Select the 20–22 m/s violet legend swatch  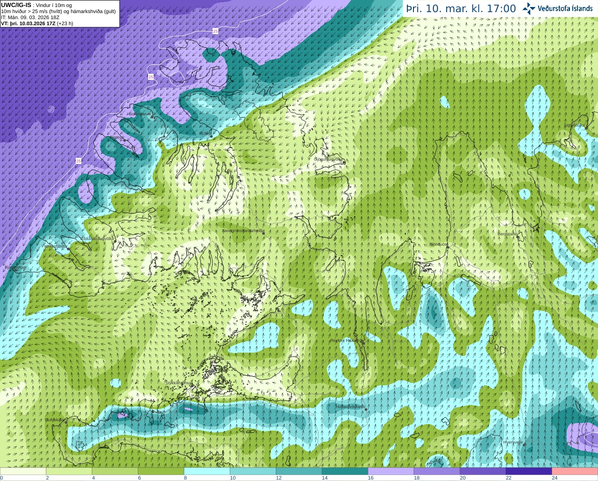point(483,471)
